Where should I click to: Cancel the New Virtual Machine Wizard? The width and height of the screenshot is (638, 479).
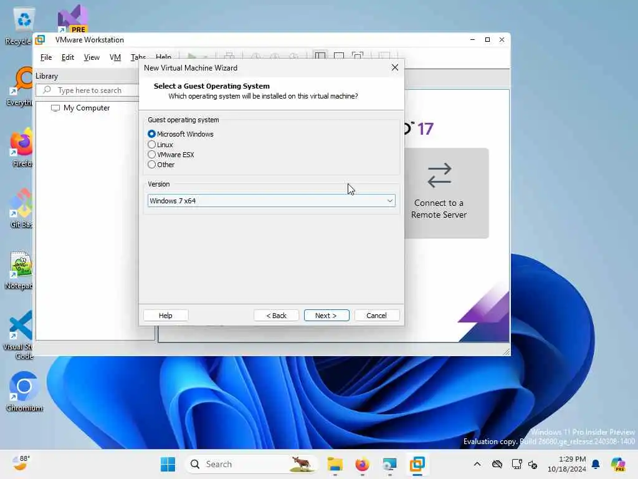point(377,315)
